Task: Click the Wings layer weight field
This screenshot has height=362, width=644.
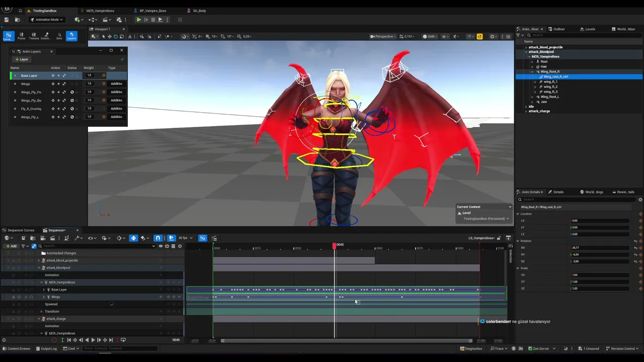Action: 90,83
